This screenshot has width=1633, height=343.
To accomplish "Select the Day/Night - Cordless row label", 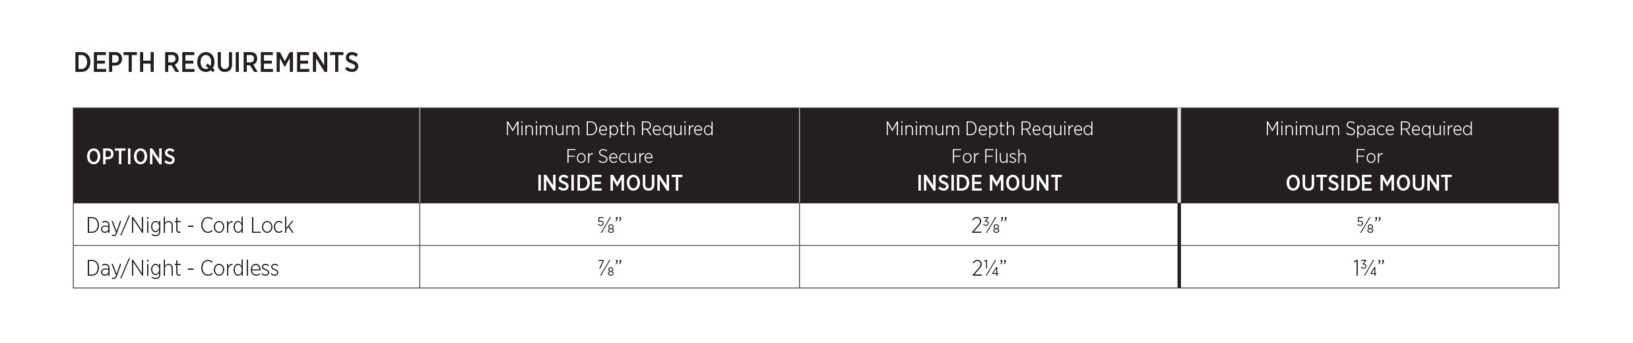I will [x=182, y=268].
